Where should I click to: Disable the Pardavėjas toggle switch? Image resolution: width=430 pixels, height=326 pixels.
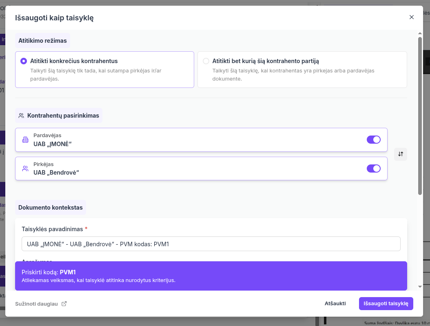pos(373,140)
